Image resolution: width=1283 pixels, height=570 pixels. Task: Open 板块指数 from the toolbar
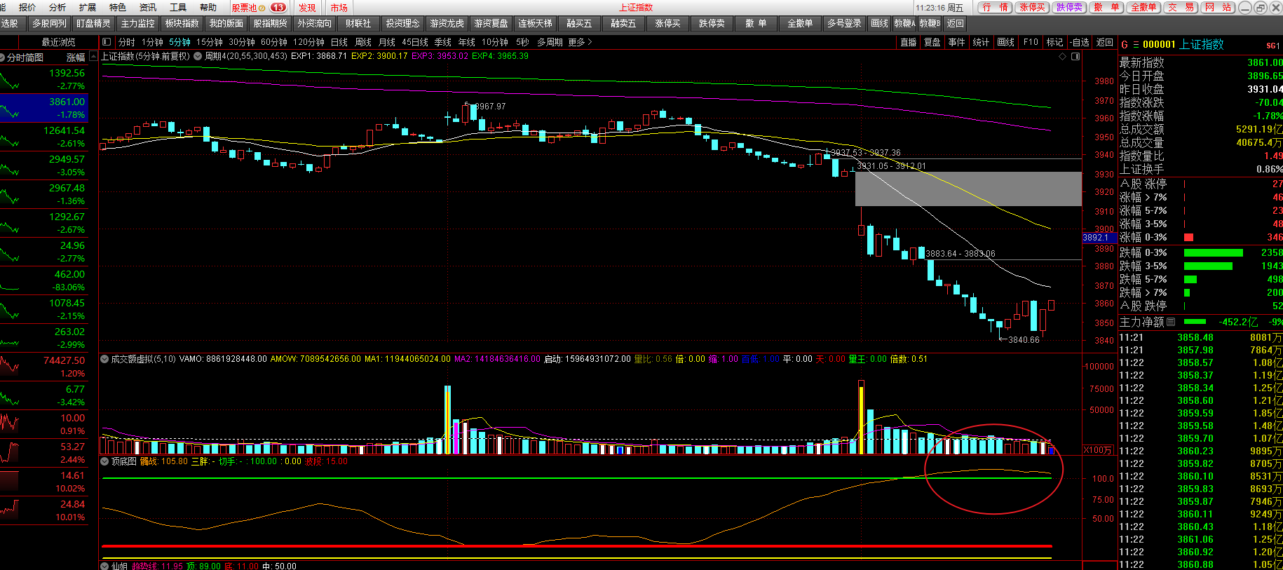tap(182, 24)
